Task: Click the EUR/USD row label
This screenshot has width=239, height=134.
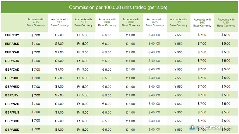Action: click(x=12, y=44)
